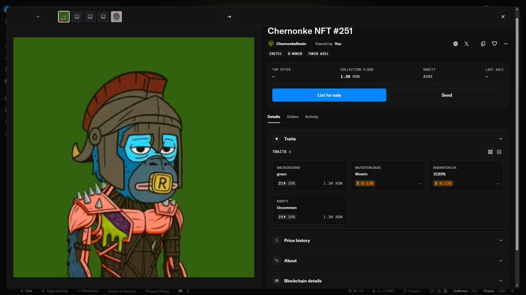Viewport: 526px width, 295px height.
Task: Open the website globe icon
Action: (455, 44)
